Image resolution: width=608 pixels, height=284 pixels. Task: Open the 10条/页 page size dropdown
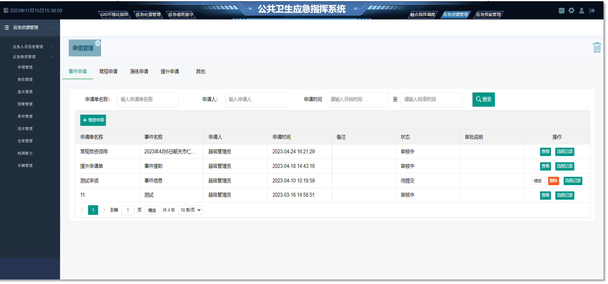pyautogui.click(x=190, y=210)
